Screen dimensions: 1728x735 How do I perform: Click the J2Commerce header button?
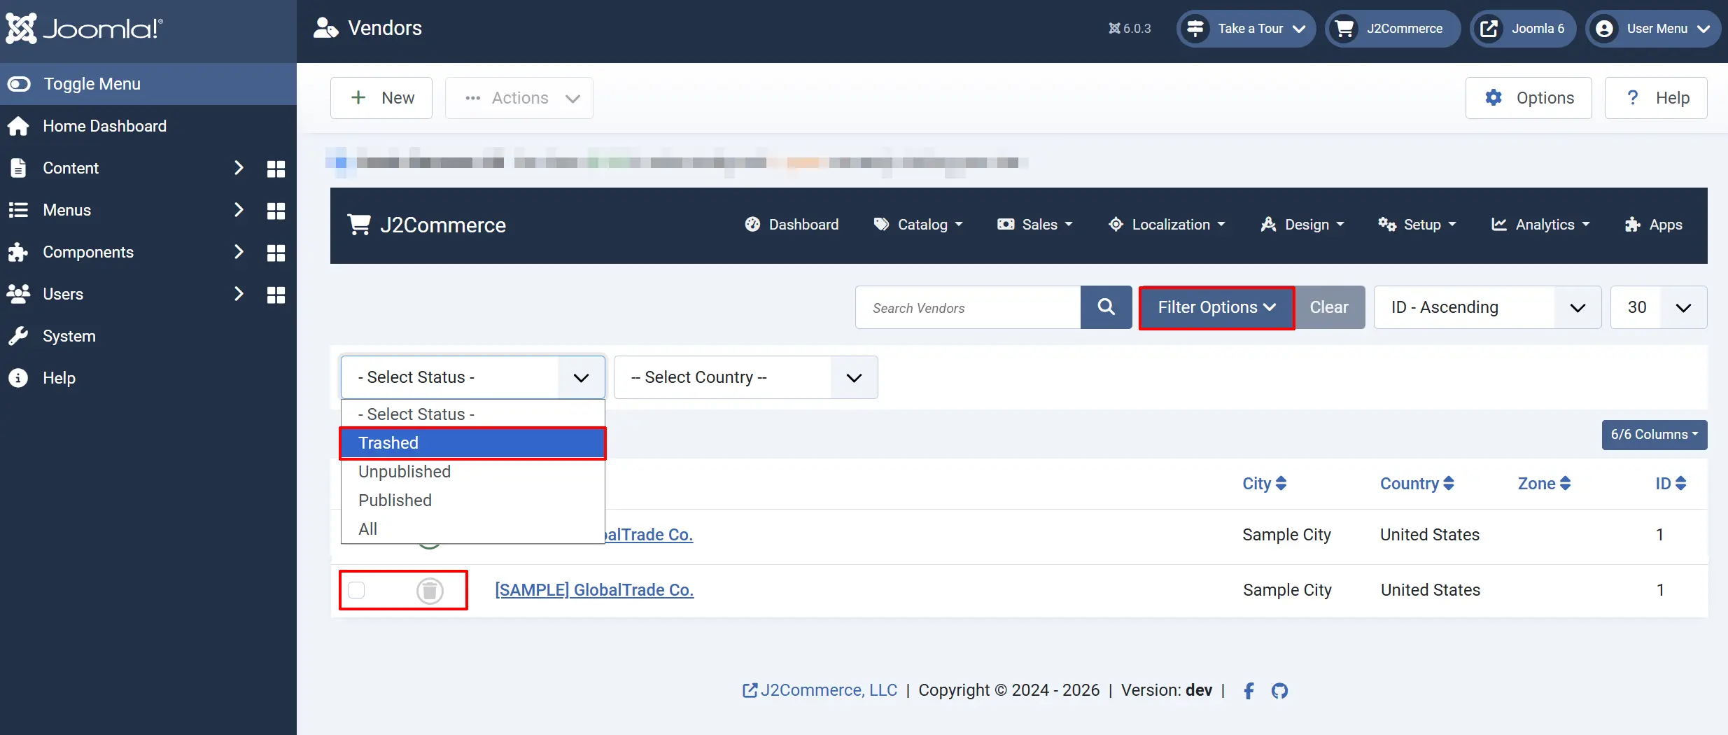(x=1392, y=29)
